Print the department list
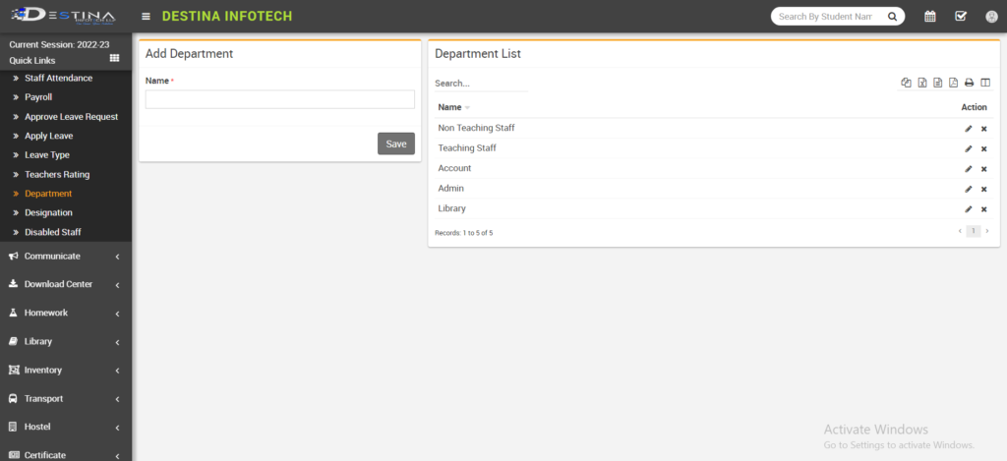Viewport: 1007px width, 461px height. pyautogui.click(x=969, y=83)
